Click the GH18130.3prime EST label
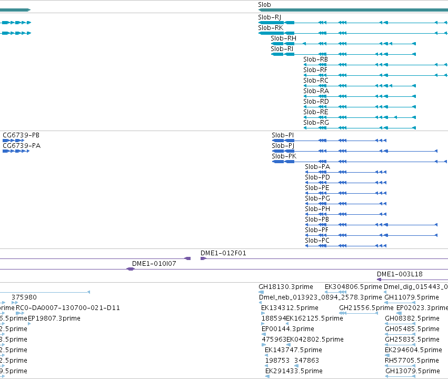 (286, 287)
